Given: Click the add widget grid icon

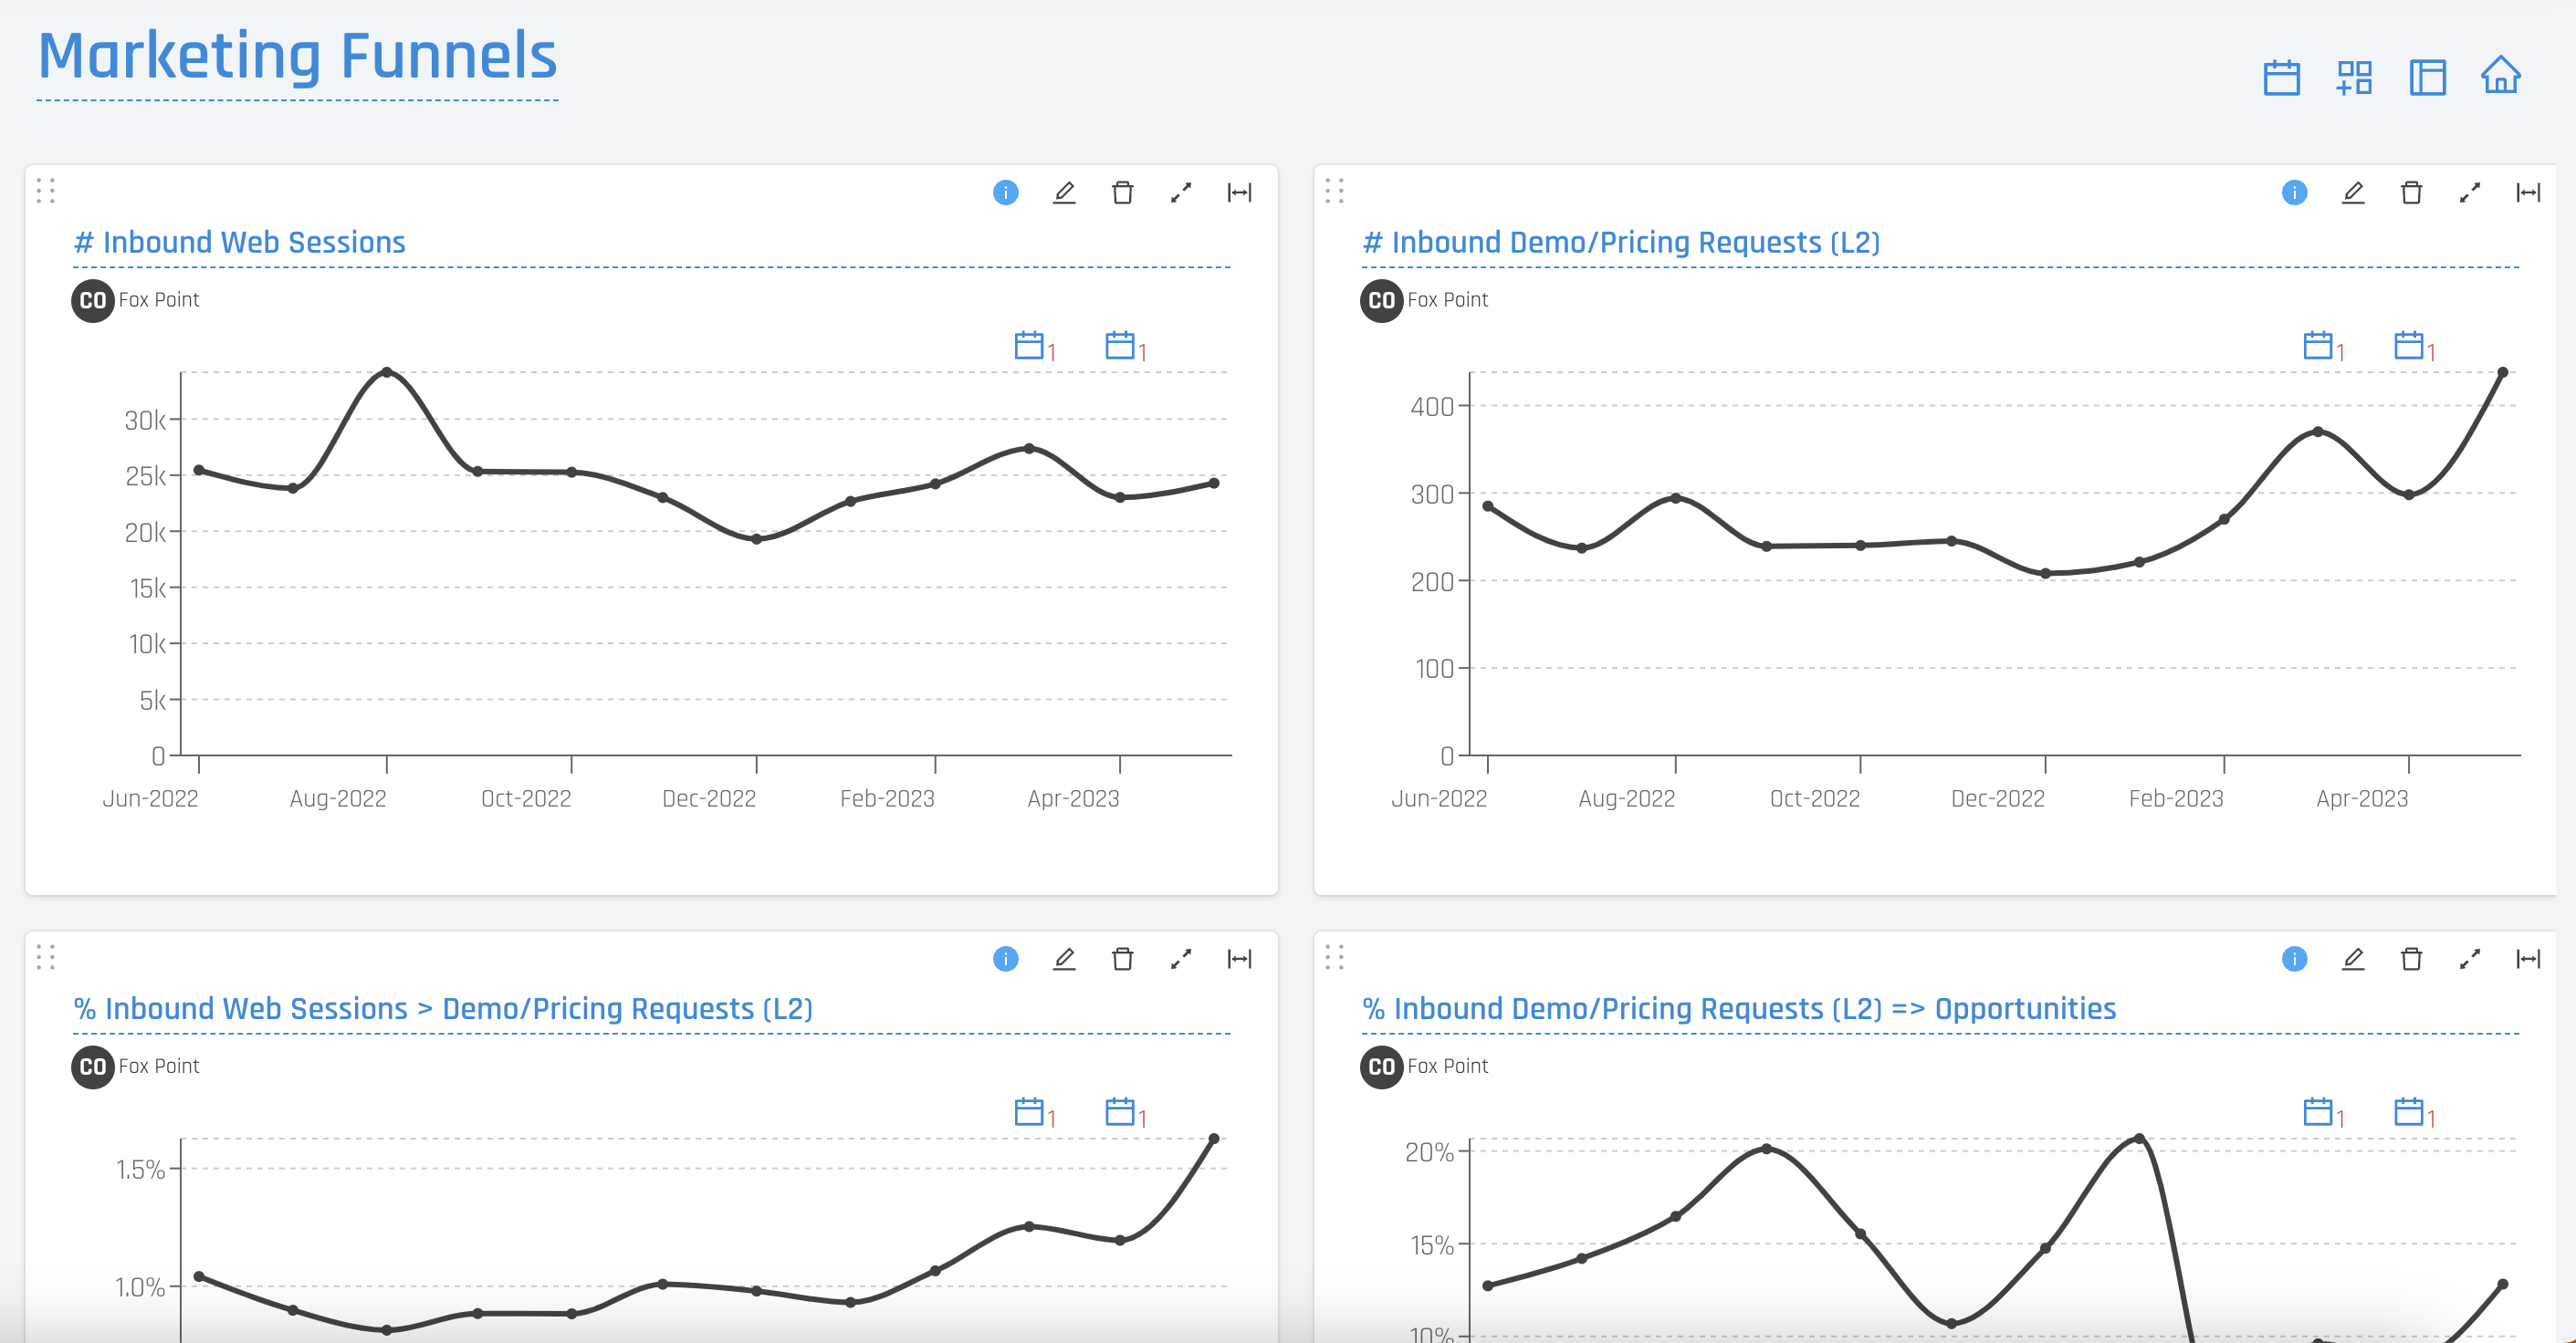Looking at the screenshot, I should (2354, 77).
